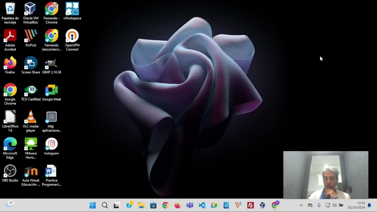The image size is (377, 212).
Task: Open File Explorer from the taskbar
Action: click(141, 205)
